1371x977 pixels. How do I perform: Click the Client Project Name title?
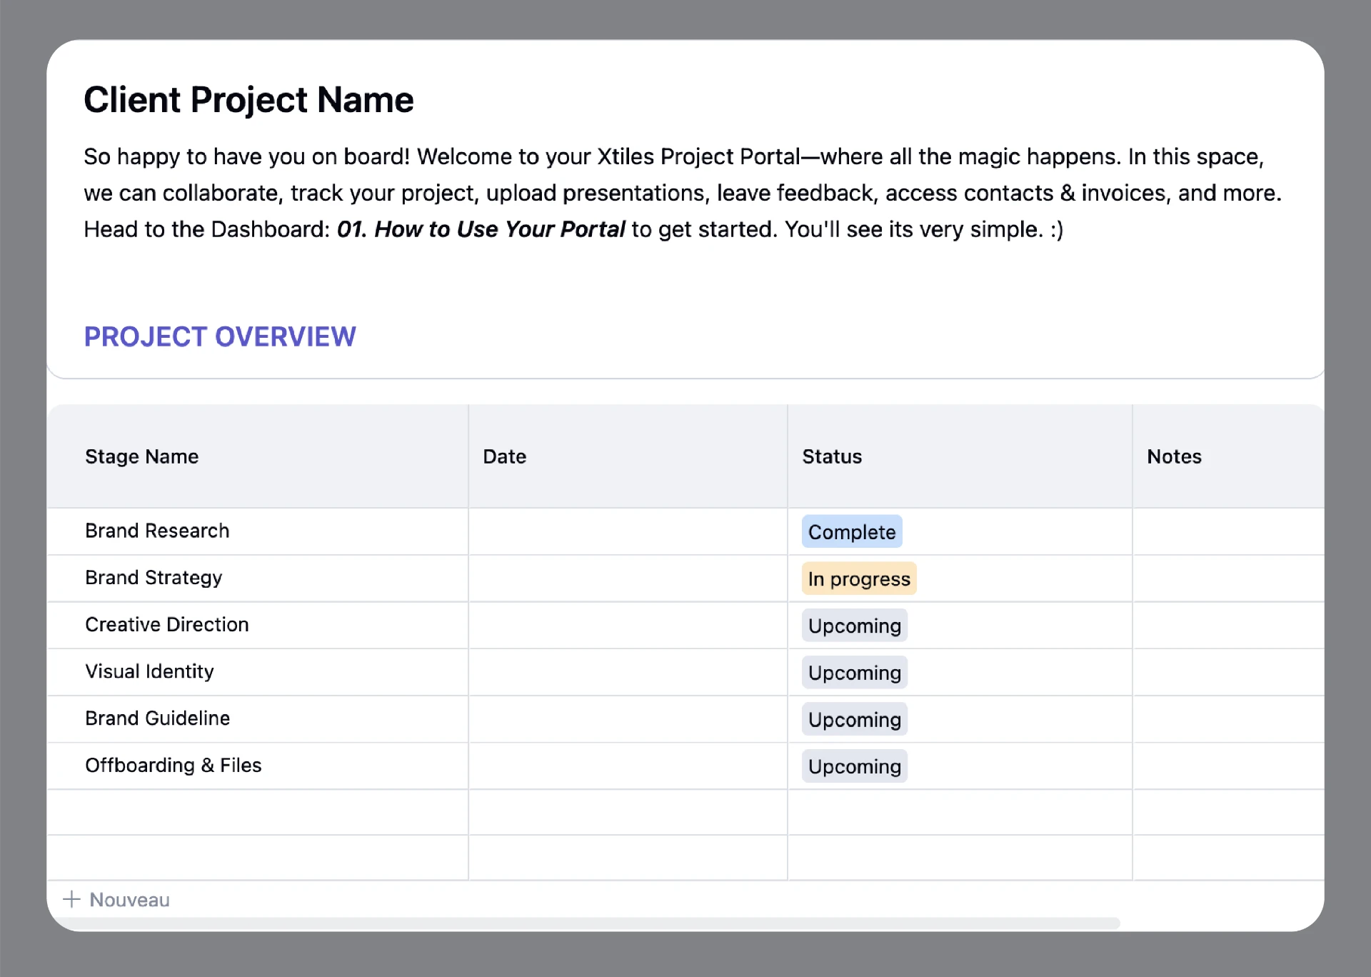248,100
